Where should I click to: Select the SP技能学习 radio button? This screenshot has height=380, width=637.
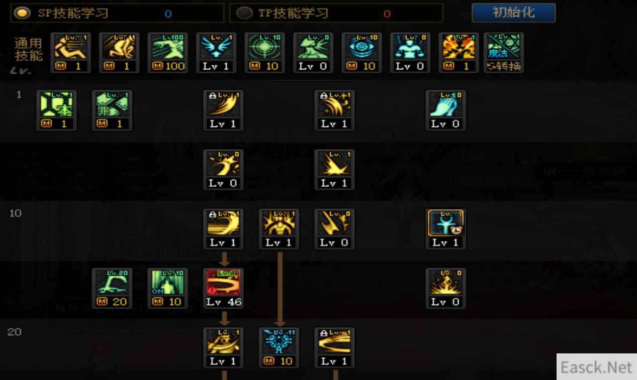click(22, 14)
